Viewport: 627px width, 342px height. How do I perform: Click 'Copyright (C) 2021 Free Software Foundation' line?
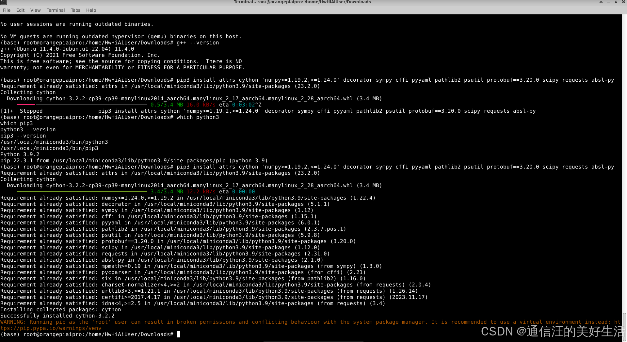coord(80,55)
